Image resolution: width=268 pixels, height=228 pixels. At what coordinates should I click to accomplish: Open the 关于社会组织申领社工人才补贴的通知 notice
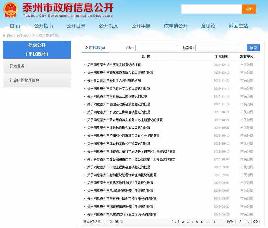[x=114, y=81]
